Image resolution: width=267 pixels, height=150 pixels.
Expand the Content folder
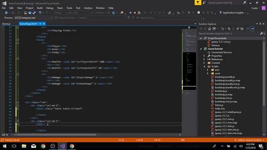[x=204, y=63]
